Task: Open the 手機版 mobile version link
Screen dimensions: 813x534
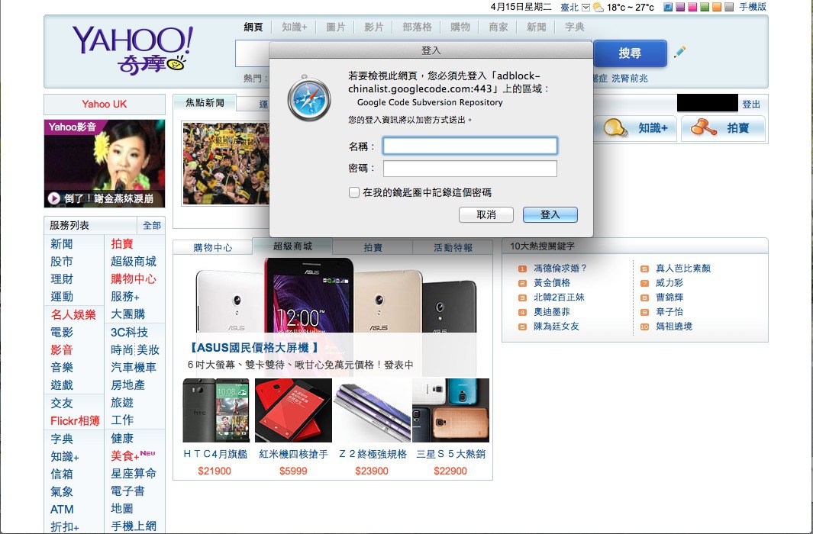Action: coord(753,7)
